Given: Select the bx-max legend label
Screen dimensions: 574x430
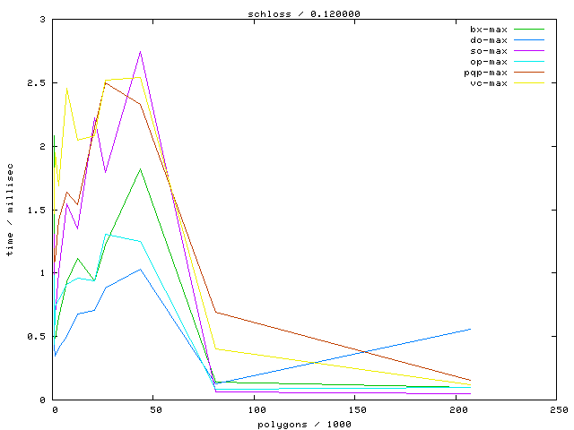Looking at the screenshot, I should click(x=488, y=30).
